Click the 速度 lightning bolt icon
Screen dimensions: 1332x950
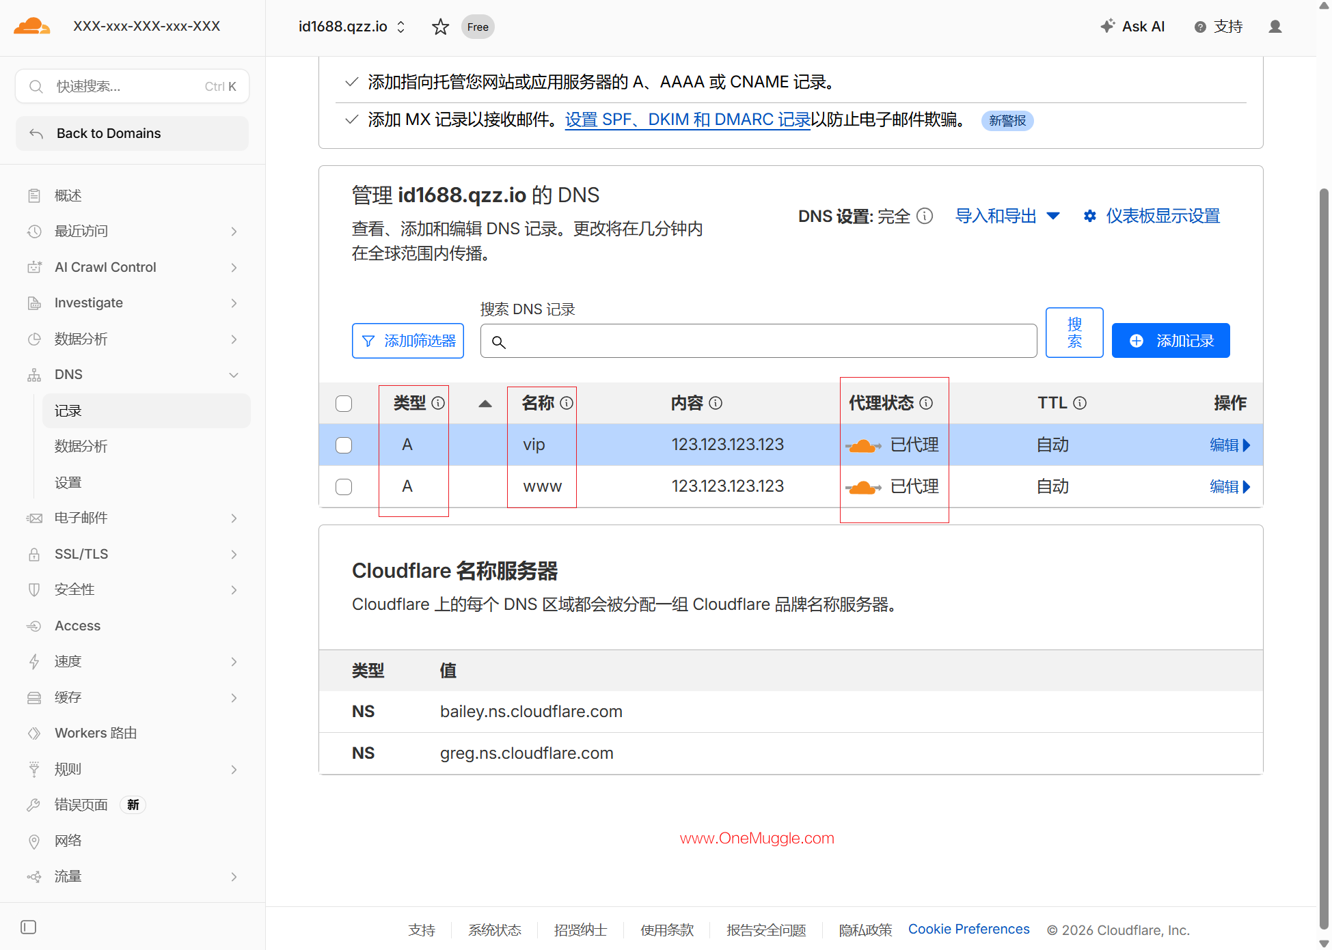34,662
